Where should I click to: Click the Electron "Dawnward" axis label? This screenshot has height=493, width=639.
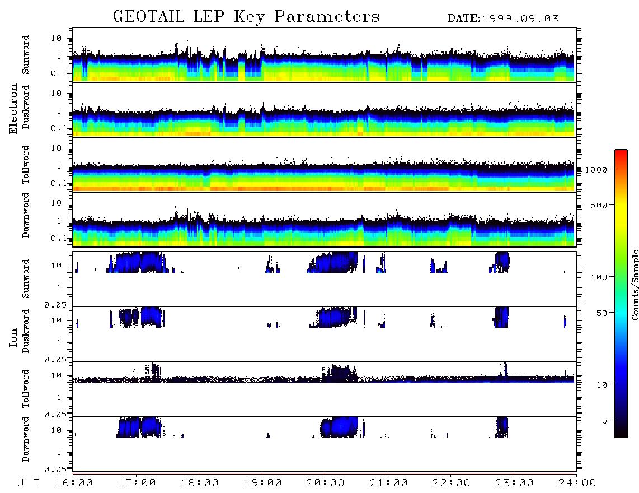coord(25,215)
